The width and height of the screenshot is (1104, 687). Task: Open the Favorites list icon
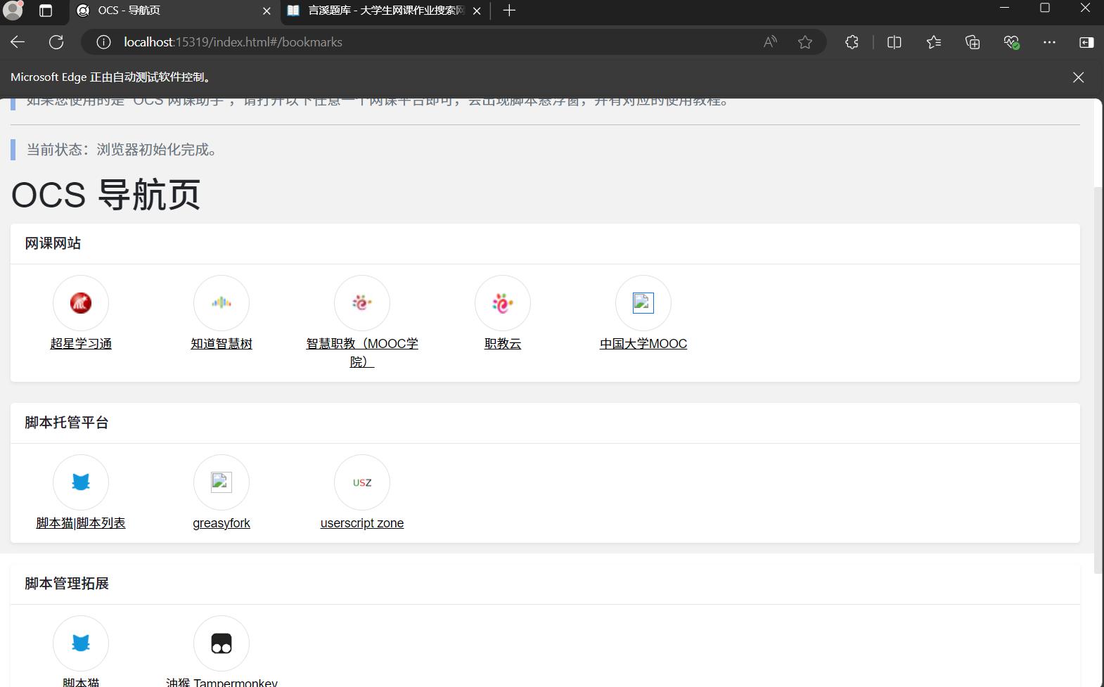[934, 42]
